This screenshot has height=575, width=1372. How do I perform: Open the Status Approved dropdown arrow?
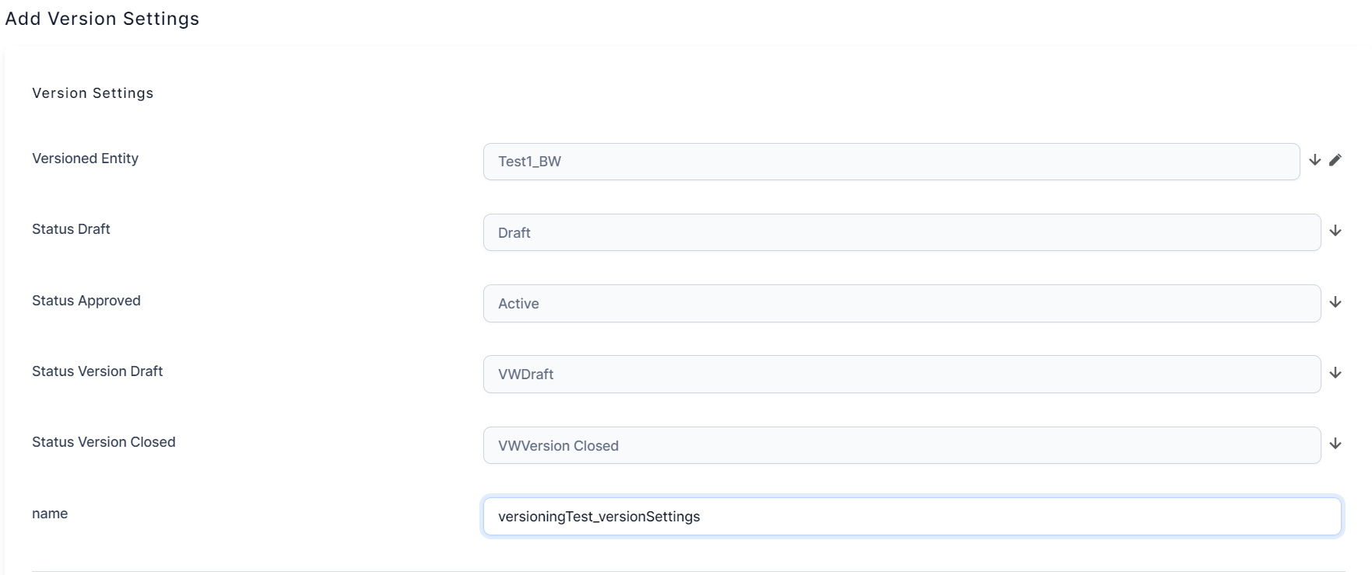click(x=1335, y=302)
